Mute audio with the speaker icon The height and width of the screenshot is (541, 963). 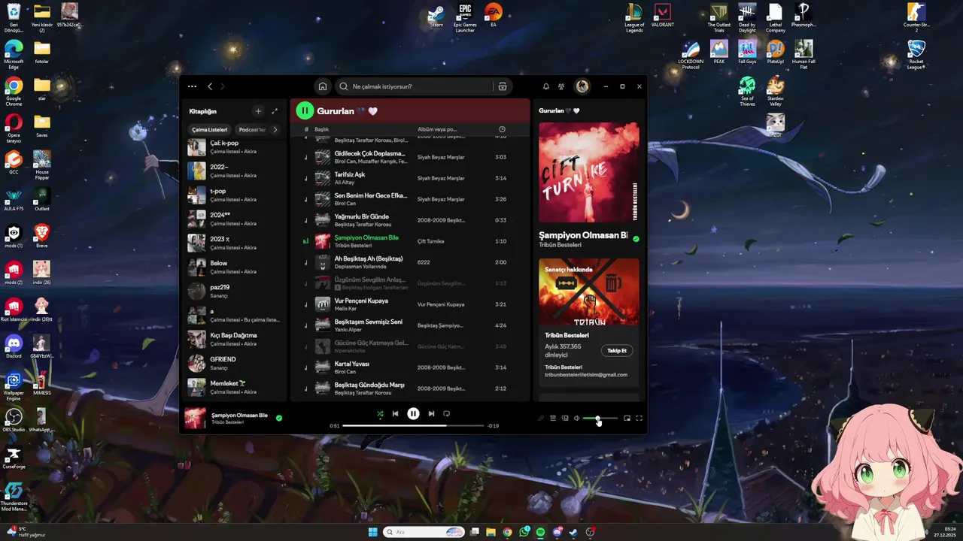pos(577,419)
